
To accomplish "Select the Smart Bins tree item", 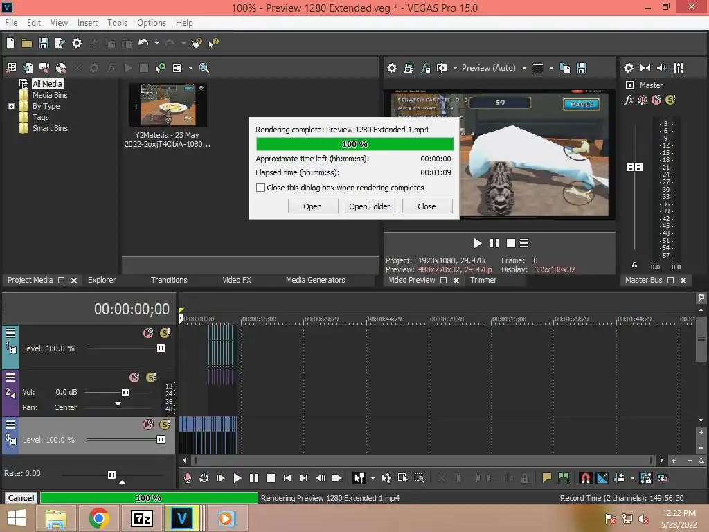I will 50,128.
